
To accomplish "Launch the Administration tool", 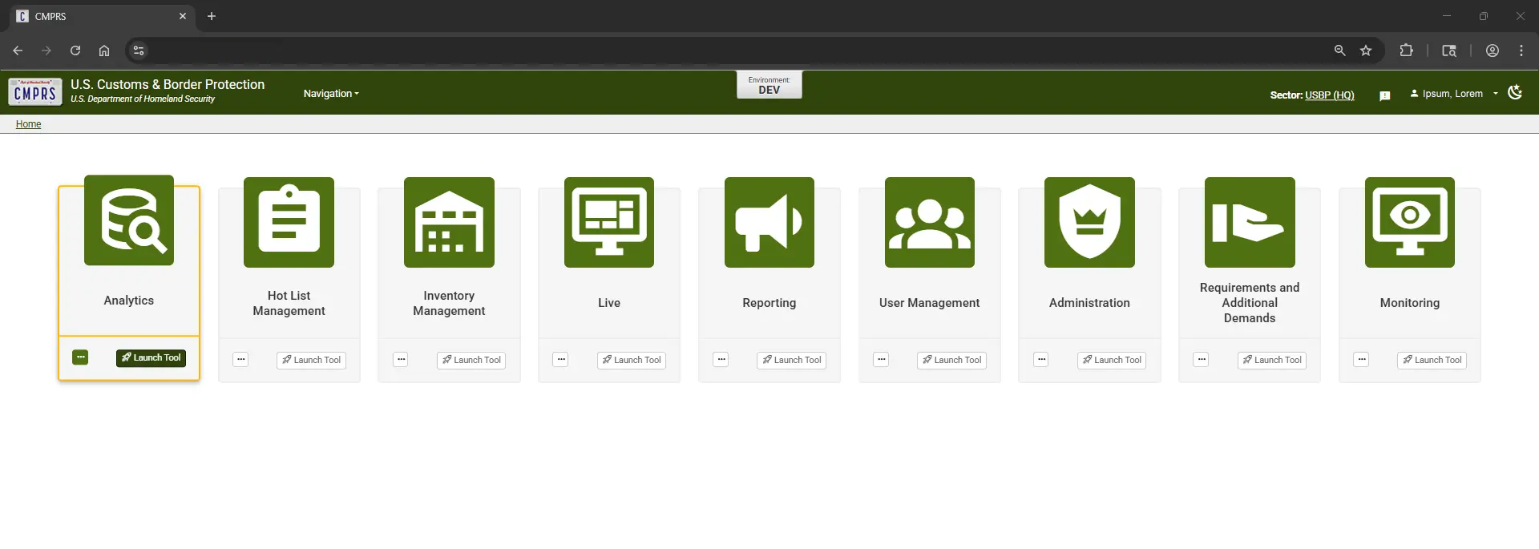I will (1112, 361).
